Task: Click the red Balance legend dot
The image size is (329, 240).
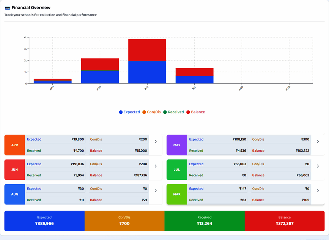Action: click(x=188, y=112)
